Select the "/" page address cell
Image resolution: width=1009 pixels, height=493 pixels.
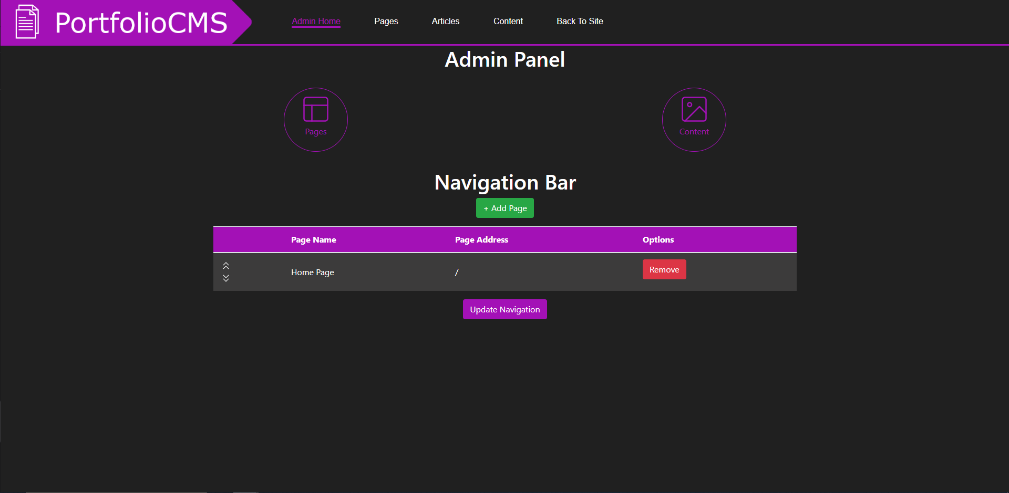(x=457, y=272)
